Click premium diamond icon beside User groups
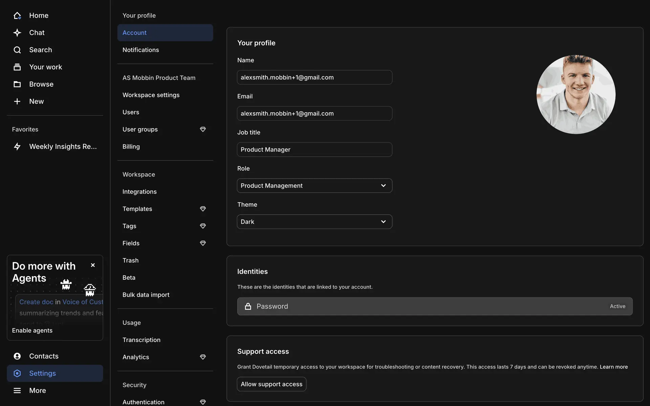650x406 pixels. (203, 129)
